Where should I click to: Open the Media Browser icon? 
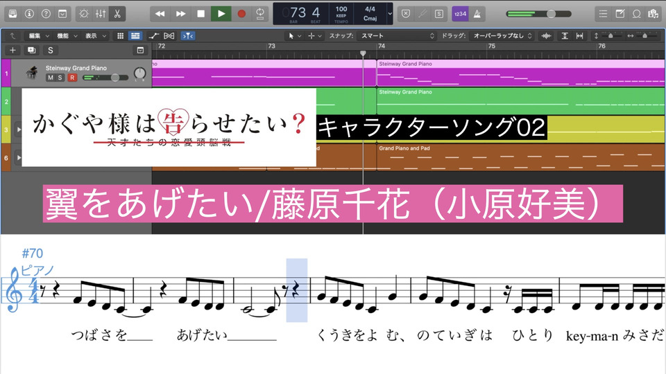pos(653,14)
